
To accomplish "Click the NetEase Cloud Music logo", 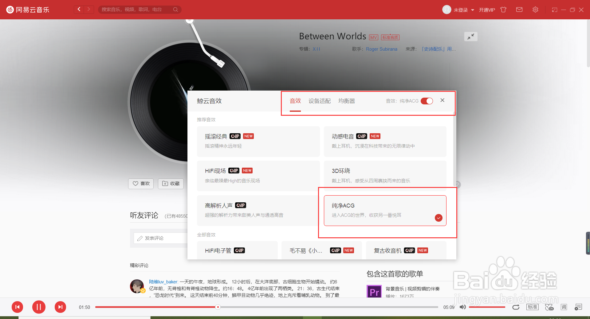I will [x=28, y=10].
